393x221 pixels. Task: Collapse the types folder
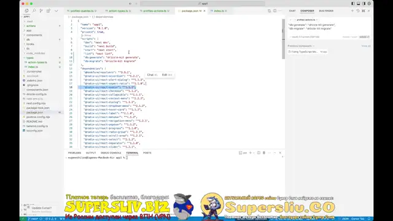30,58
